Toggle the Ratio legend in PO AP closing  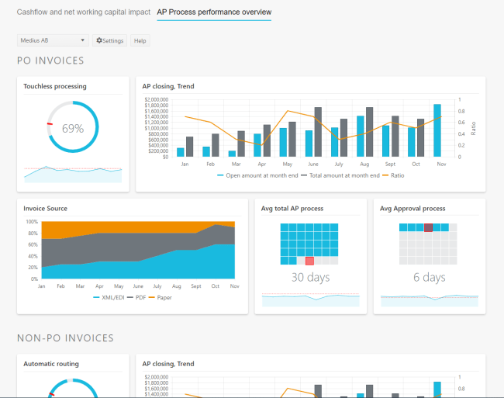coord(393,175)
